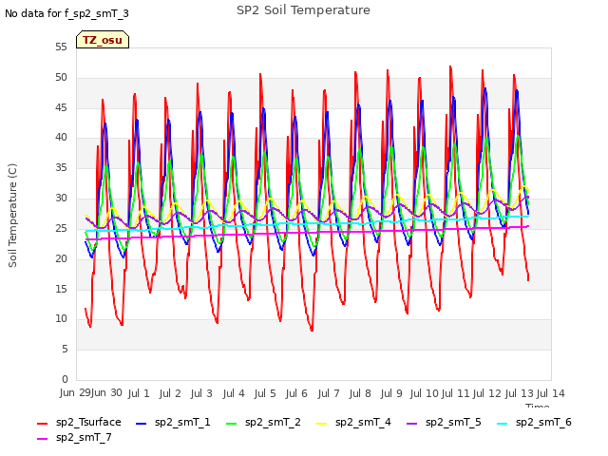
Task: Click the purple sp2_smT_5 legend swatch
Action: 411,424
